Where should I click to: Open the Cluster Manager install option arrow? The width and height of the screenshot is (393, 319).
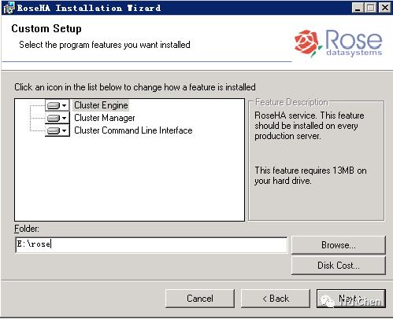tap(65, 118)
